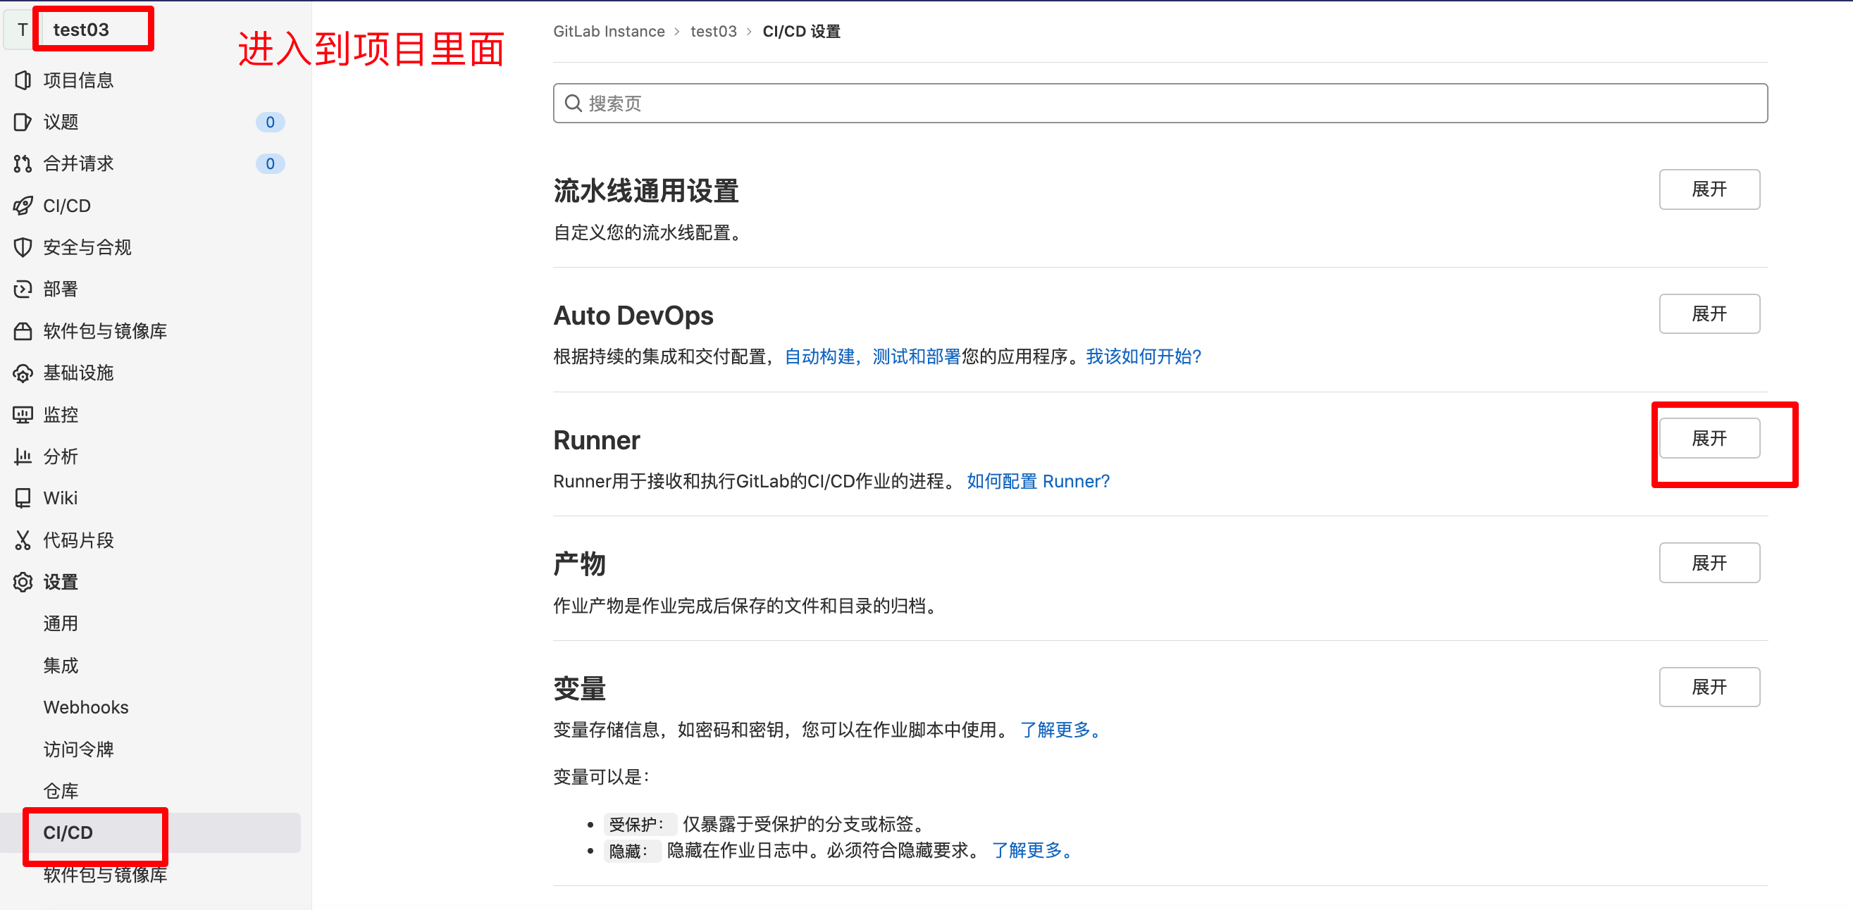Click the 变量 section heading

(579, 688)
